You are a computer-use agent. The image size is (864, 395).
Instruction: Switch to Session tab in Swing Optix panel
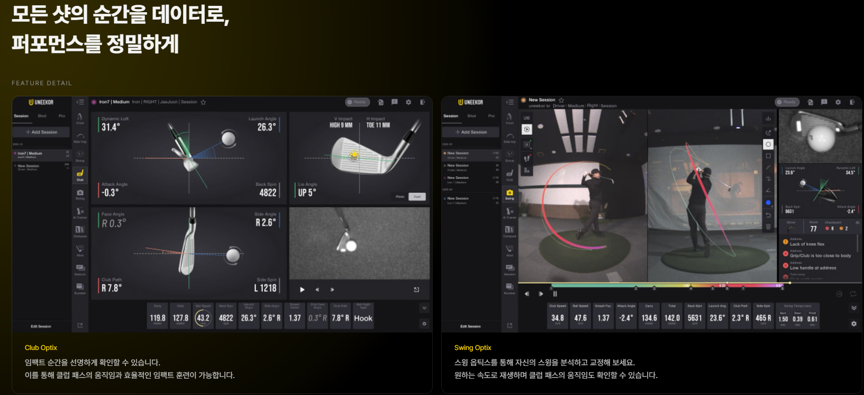point(451,116)
